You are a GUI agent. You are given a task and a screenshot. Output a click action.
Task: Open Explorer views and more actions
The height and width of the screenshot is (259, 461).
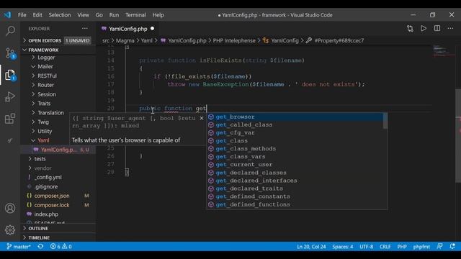[85, 29]
